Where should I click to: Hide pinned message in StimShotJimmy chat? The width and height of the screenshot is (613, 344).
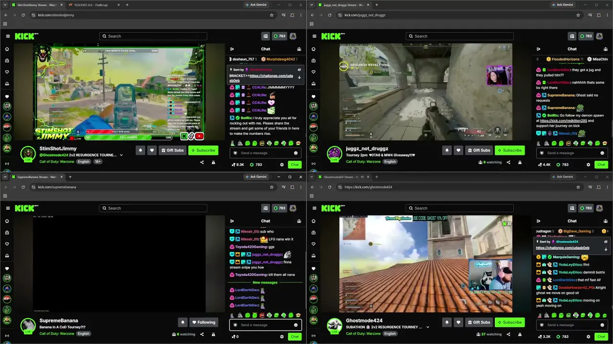point(299,70)
